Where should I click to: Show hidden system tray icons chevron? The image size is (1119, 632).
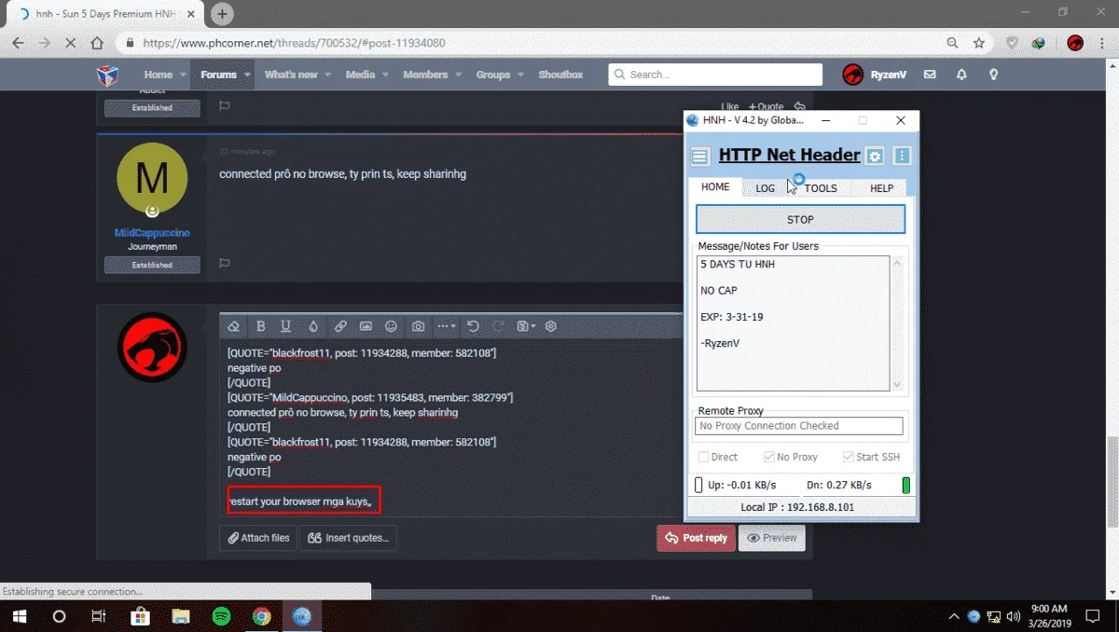point(953,616)
